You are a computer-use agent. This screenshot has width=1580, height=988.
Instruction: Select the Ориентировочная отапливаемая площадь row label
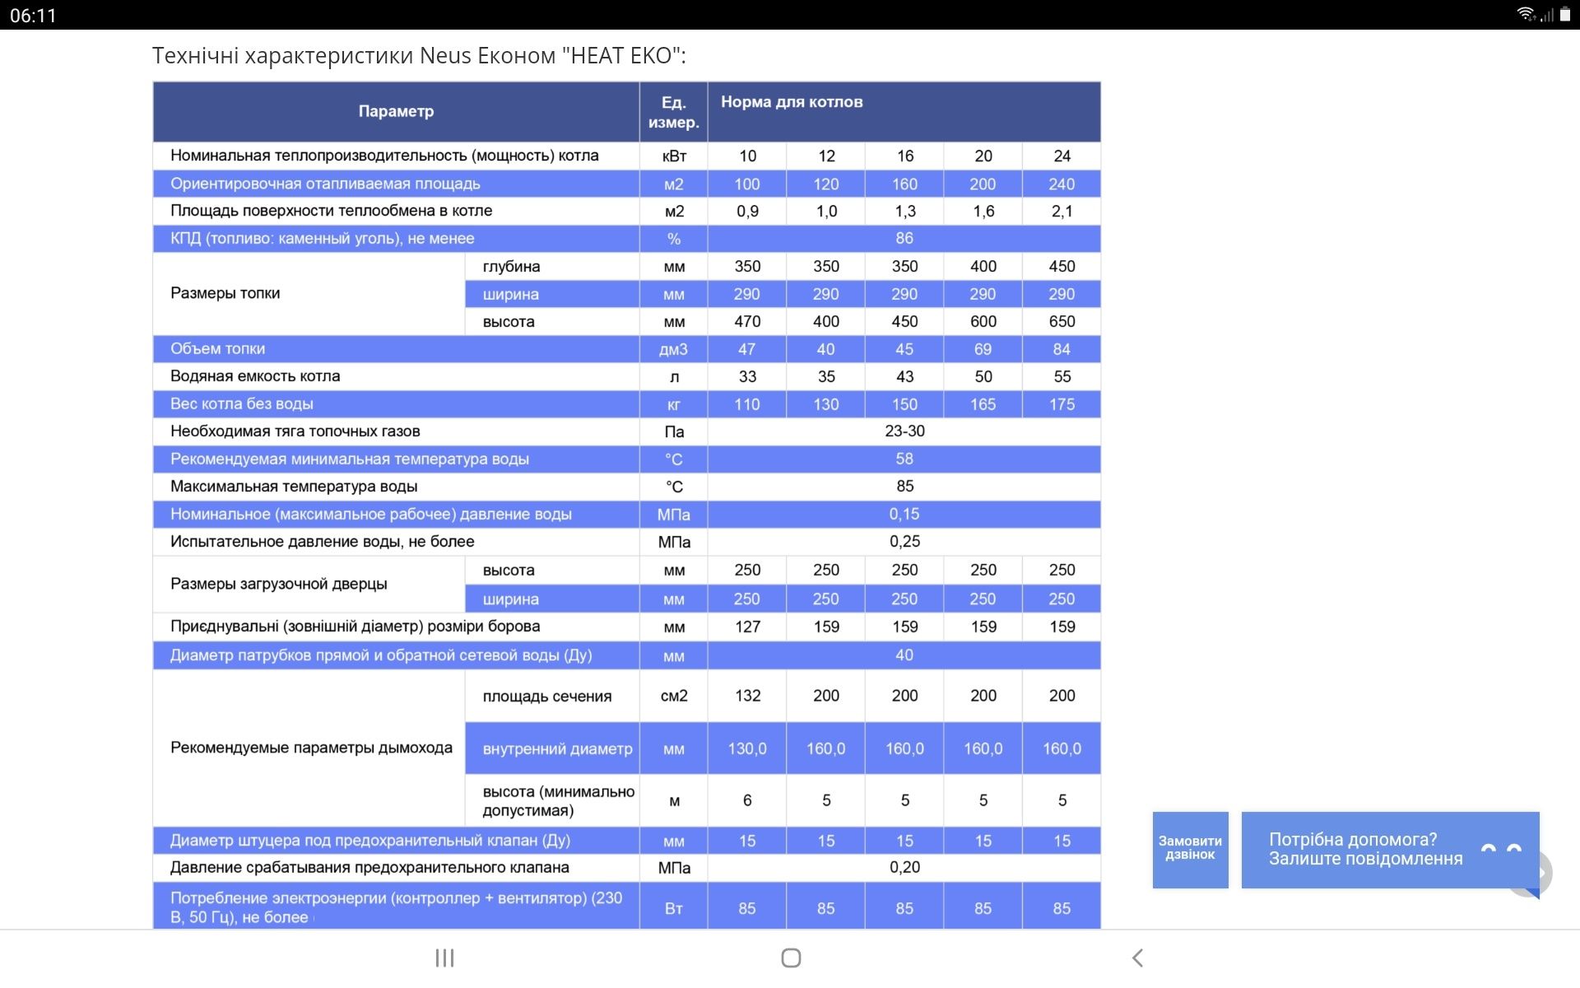tap(325, 184)
